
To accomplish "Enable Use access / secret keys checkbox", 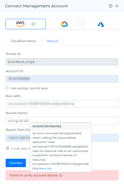I will point(7,88).
